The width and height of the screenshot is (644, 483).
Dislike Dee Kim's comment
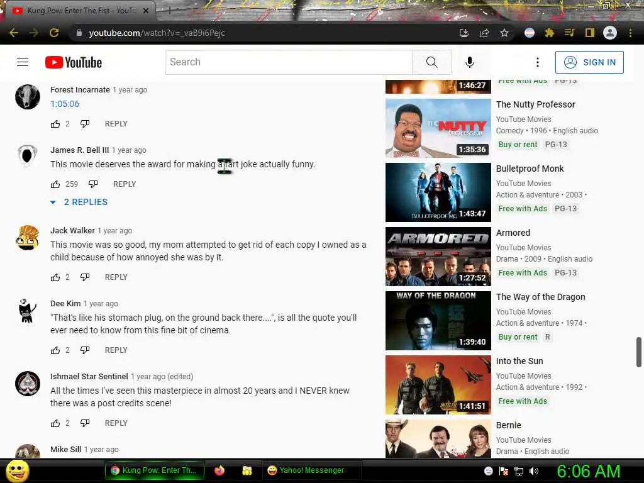[x=85, y=350]
